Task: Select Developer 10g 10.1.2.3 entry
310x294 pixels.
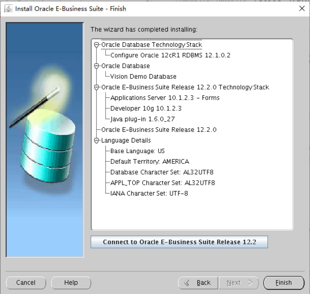Action: coord(146,108)
